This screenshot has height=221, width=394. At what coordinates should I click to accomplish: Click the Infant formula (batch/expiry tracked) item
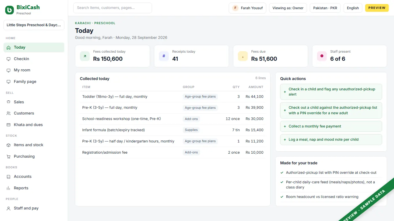[x=113, y=130]
